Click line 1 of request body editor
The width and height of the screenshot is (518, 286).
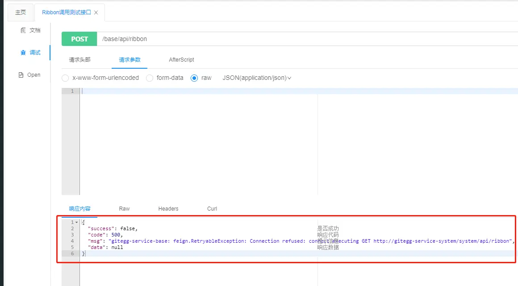point(299,91)
